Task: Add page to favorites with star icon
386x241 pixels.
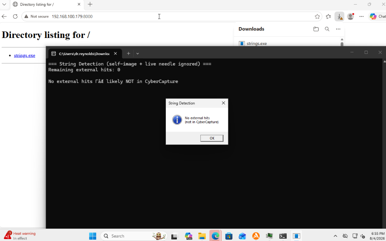Action: 317,17
